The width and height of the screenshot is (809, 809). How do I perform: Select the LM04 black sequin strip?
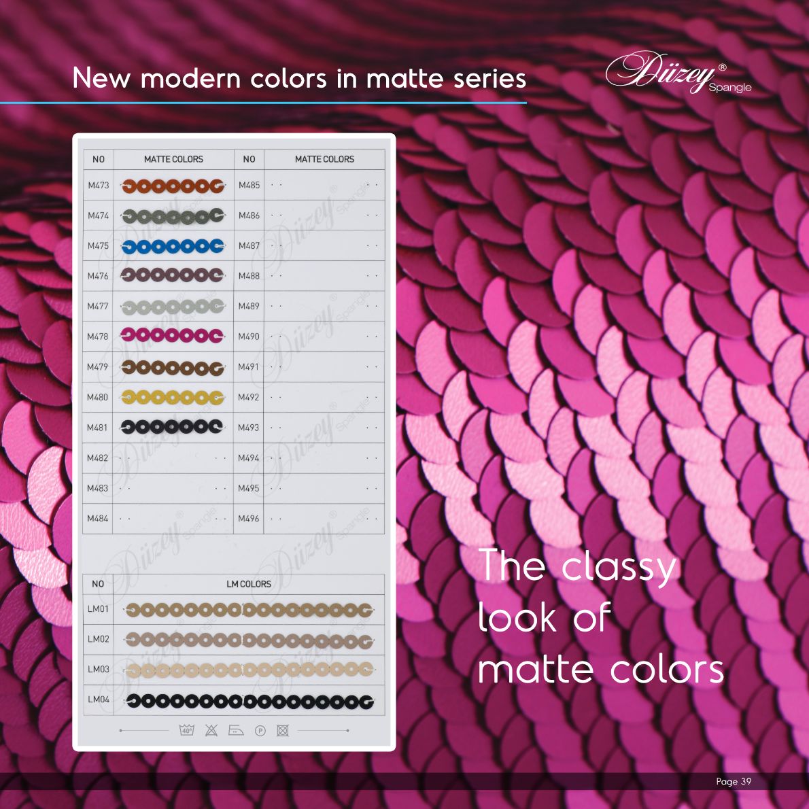click(x=249, y=700)
